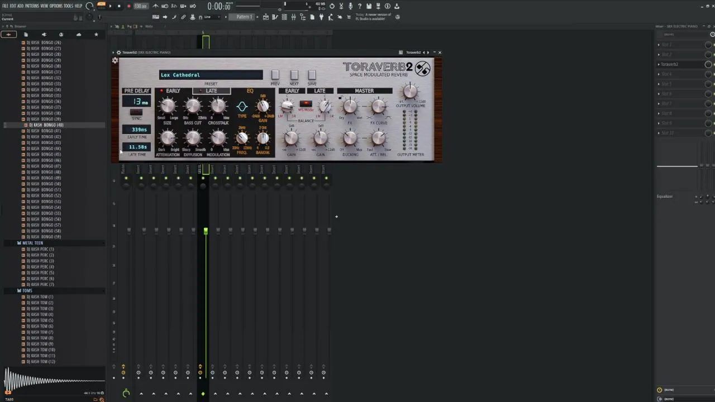Open the browser view icon

302,17
